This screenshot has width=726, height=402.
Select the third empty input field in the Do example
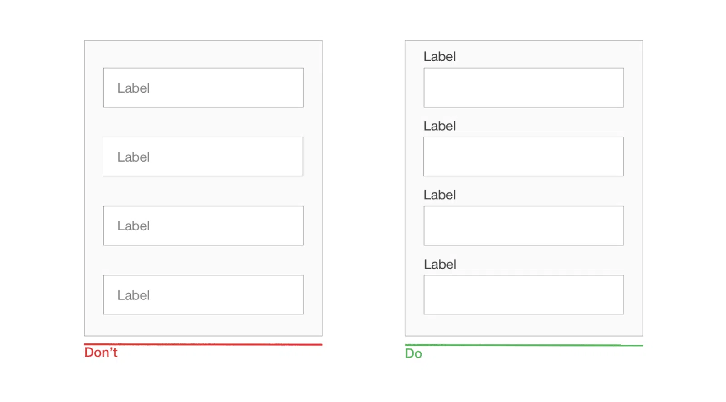(x=524, y=226)
